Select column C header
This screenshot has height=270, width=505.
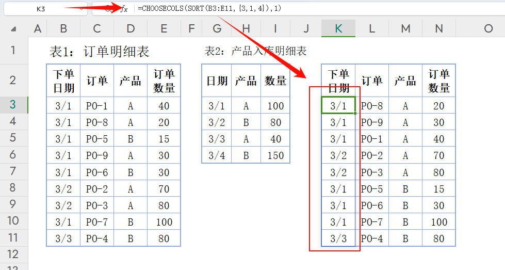[x=97, y=29]
